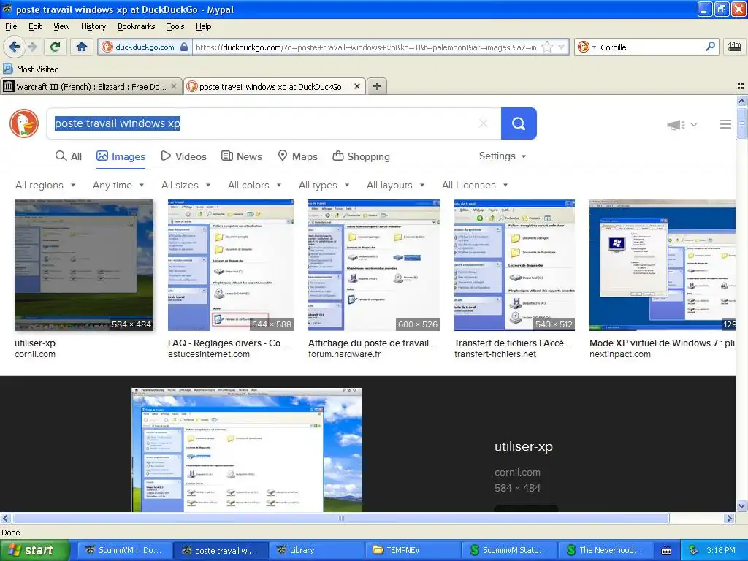This screenshot has height=561, width=748.
Task: Click the 44m toolbar button
Action: click(x=734, y=47)
